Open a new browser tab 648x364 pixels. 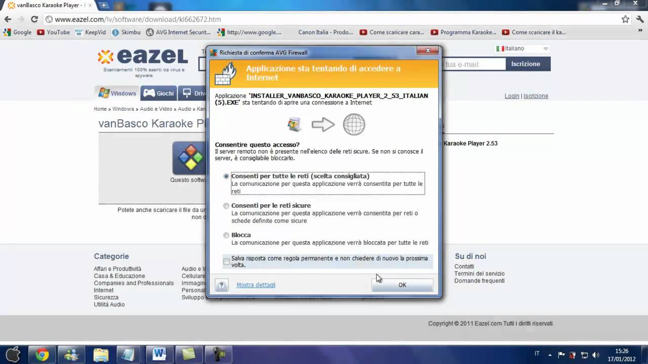[104, 5]
